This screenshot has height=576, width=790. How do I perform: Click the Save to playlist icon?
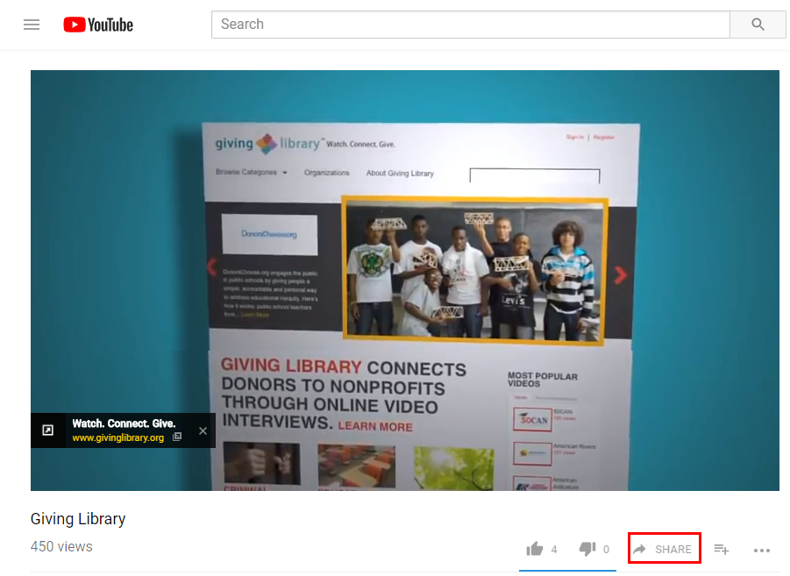[722, 549]
